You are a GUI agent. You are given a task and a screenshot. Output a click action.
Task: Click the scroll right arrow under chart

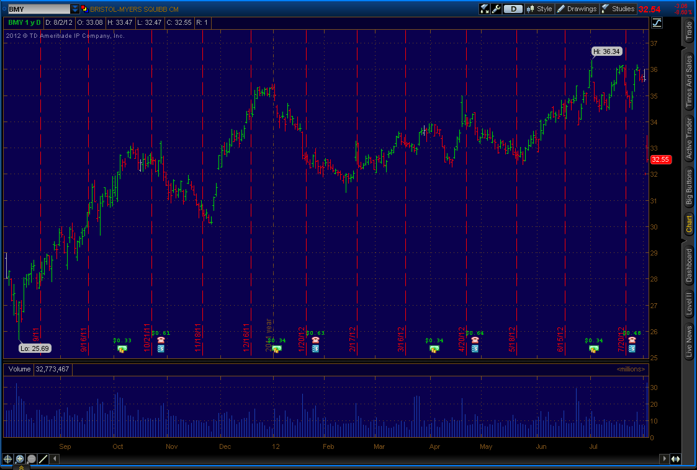coord(664,458)
